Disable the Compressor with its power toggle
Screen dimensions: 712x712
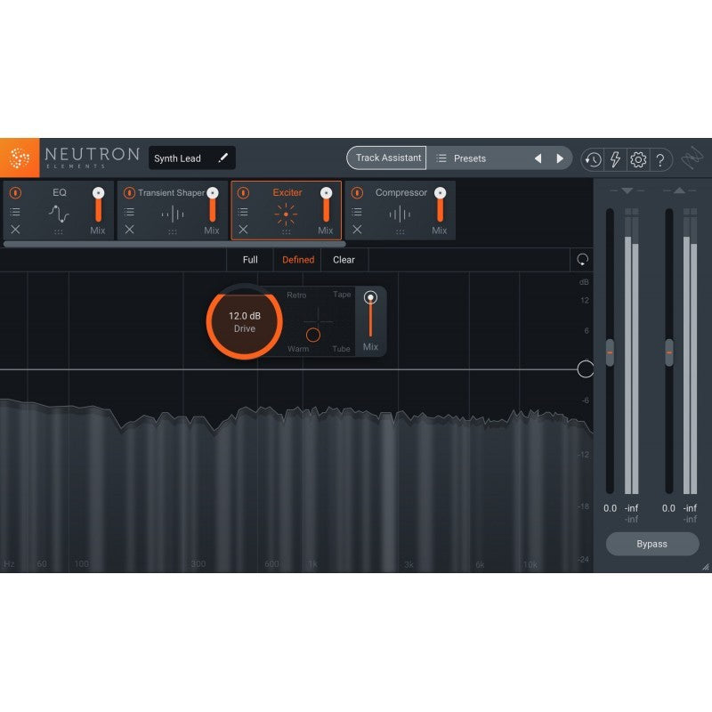point(357,192)
